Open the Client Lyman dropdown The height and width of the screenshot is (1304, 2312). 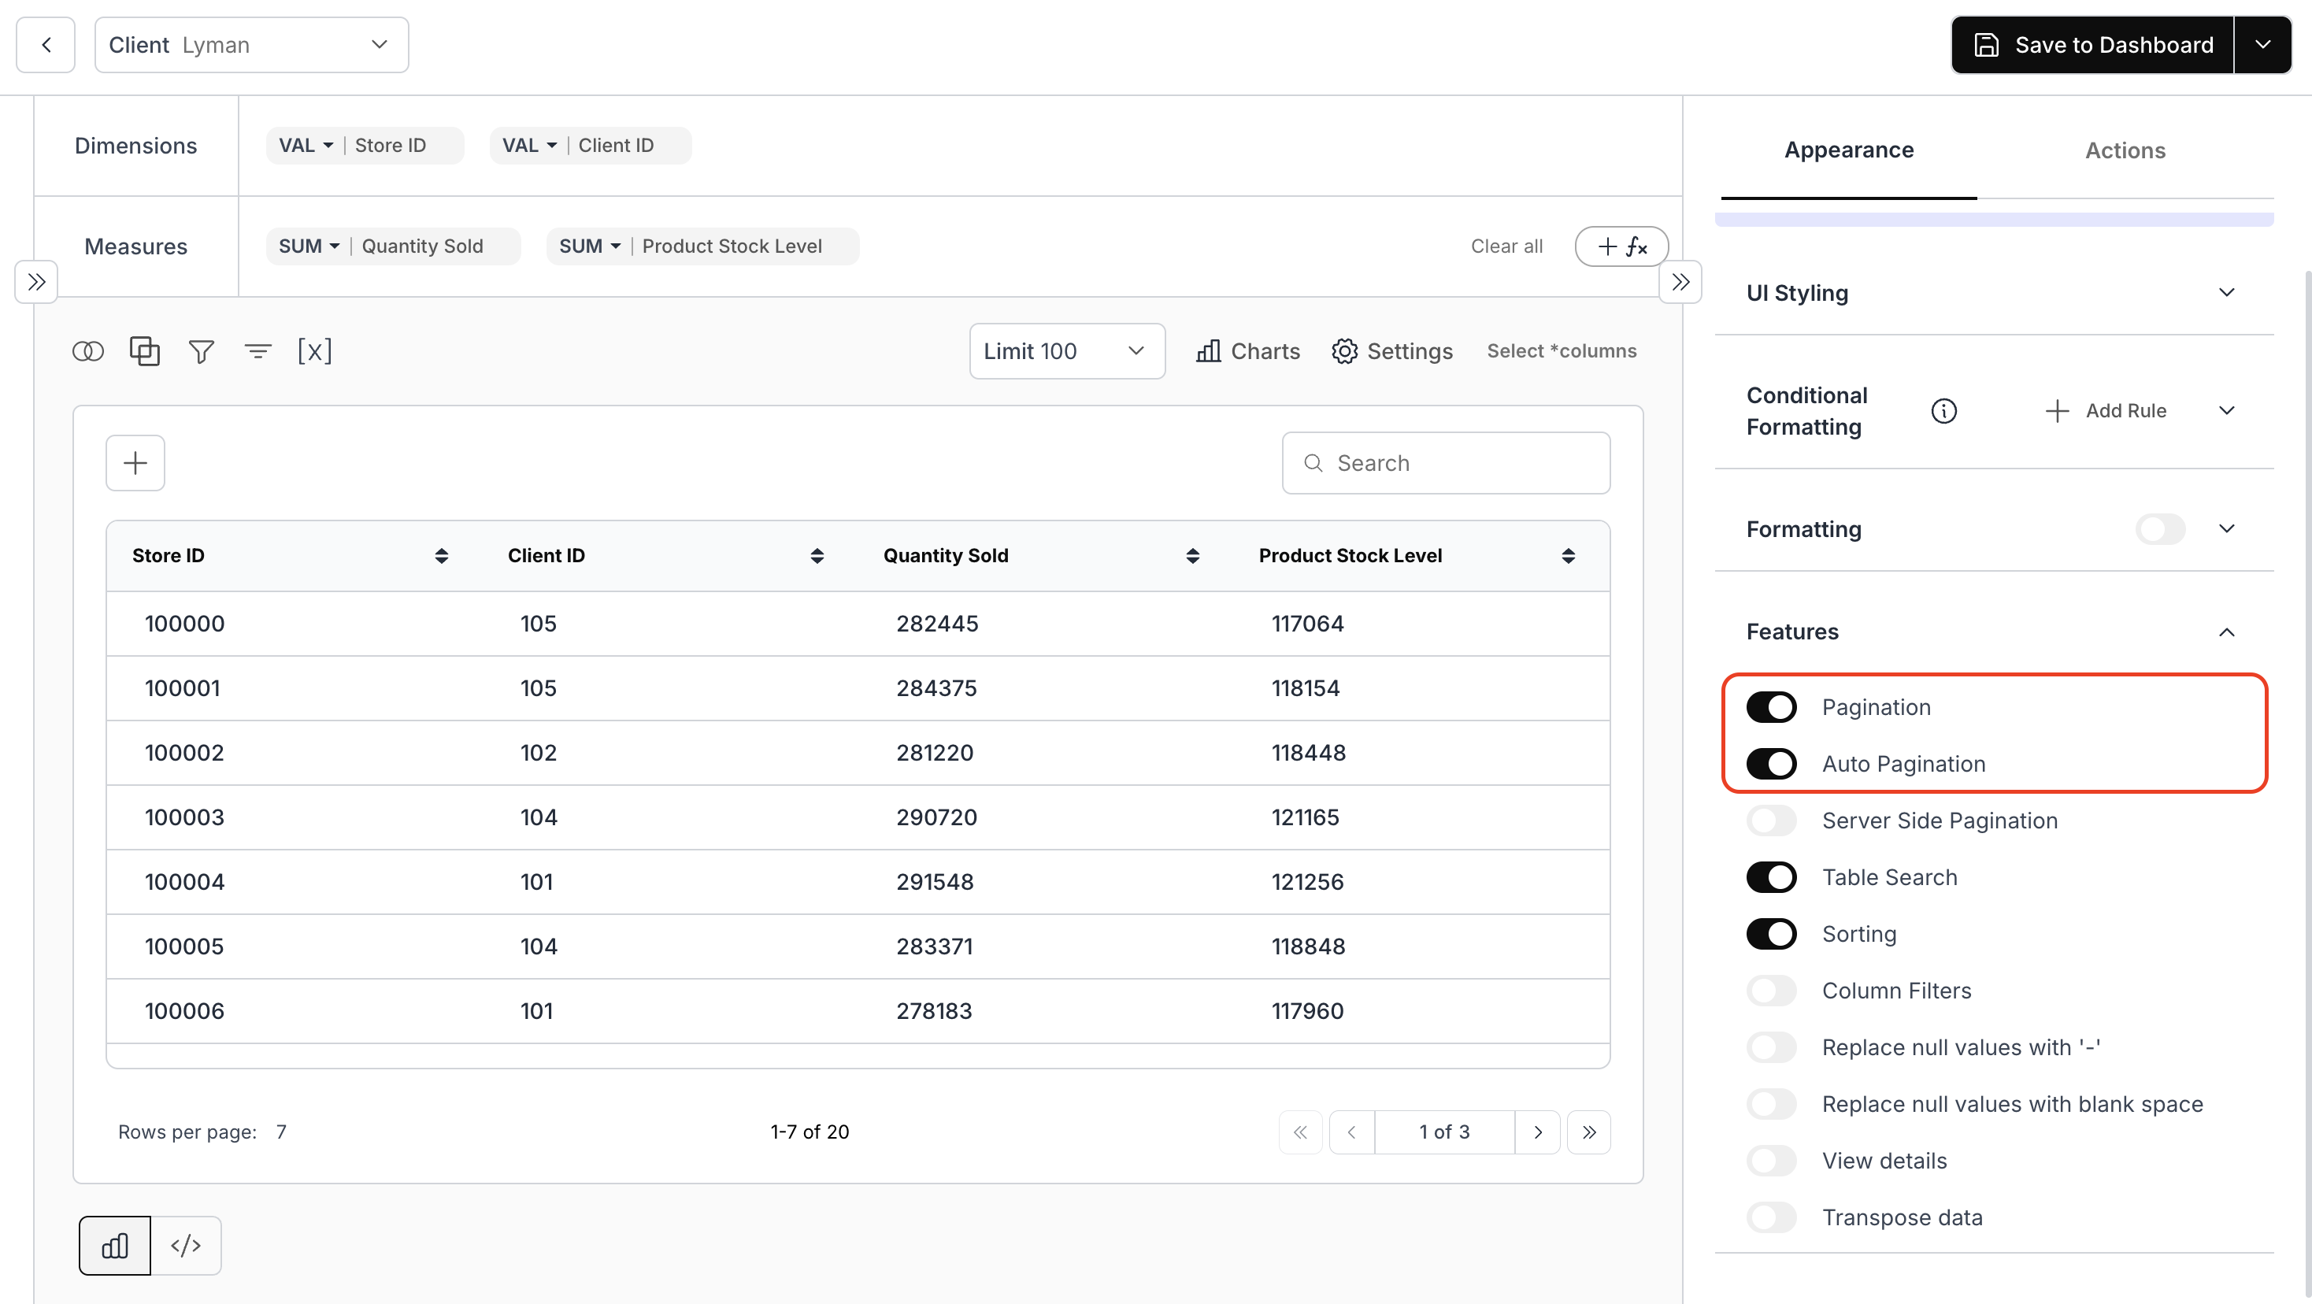251,45
